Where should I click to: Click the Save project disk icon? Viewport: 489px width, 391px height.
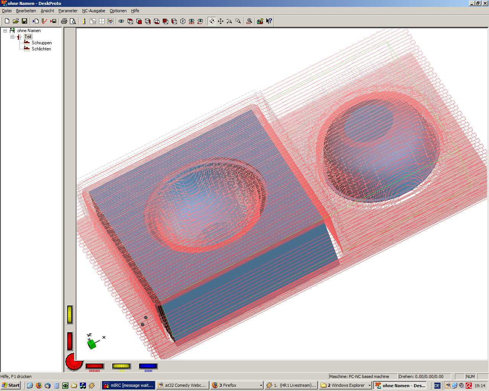24,21
